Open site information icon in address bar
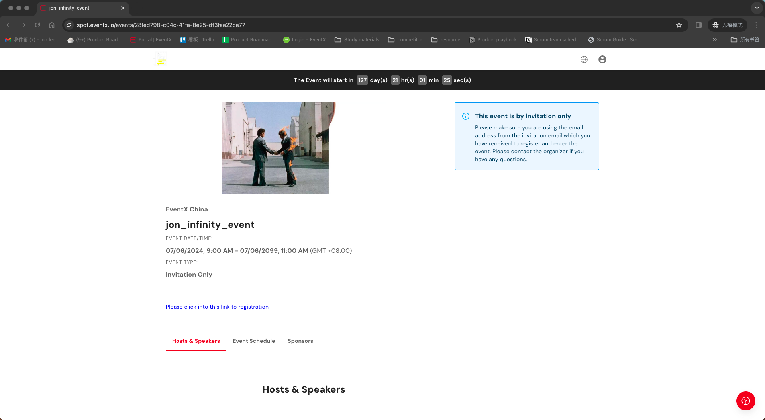Screen dimensions: 765x420 pos(69,25)
